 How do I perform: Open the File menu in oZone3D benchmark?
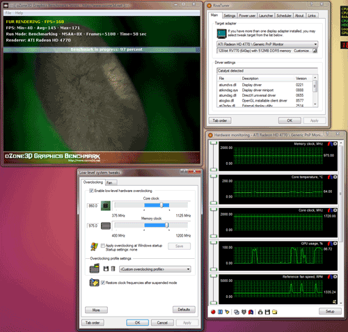[x=8, y=13]
